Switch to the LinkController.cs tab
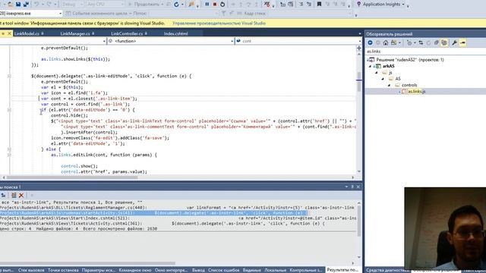486x273 pixels. 127,33
